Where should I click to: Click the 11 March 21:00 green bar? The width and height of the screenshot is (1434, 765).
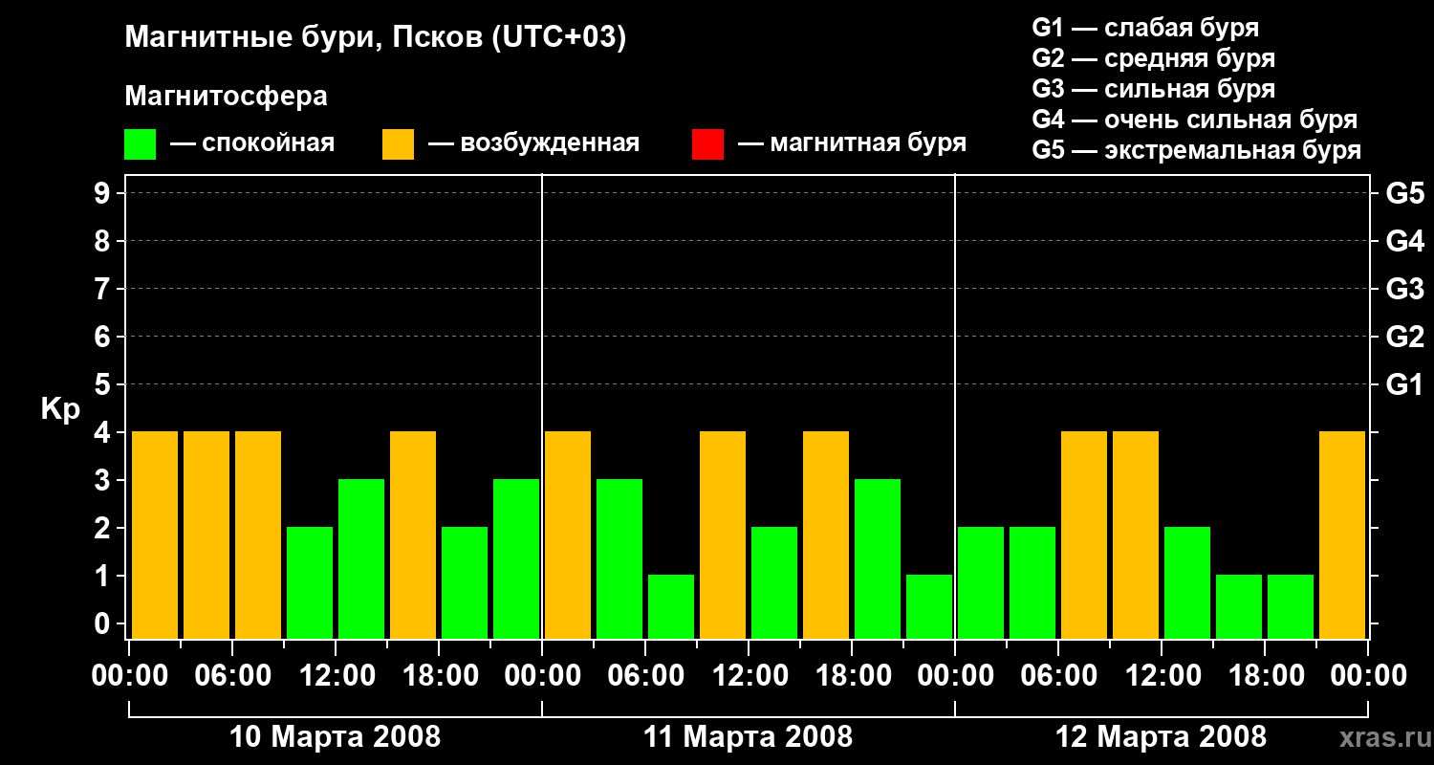pos(929,606)
